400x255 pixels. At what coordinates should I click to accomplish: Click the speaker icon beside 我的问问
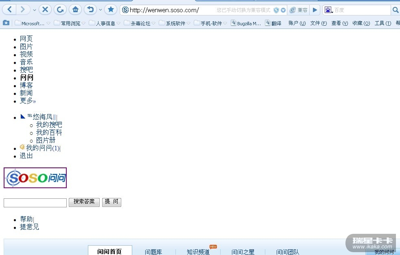click(22, 147)
